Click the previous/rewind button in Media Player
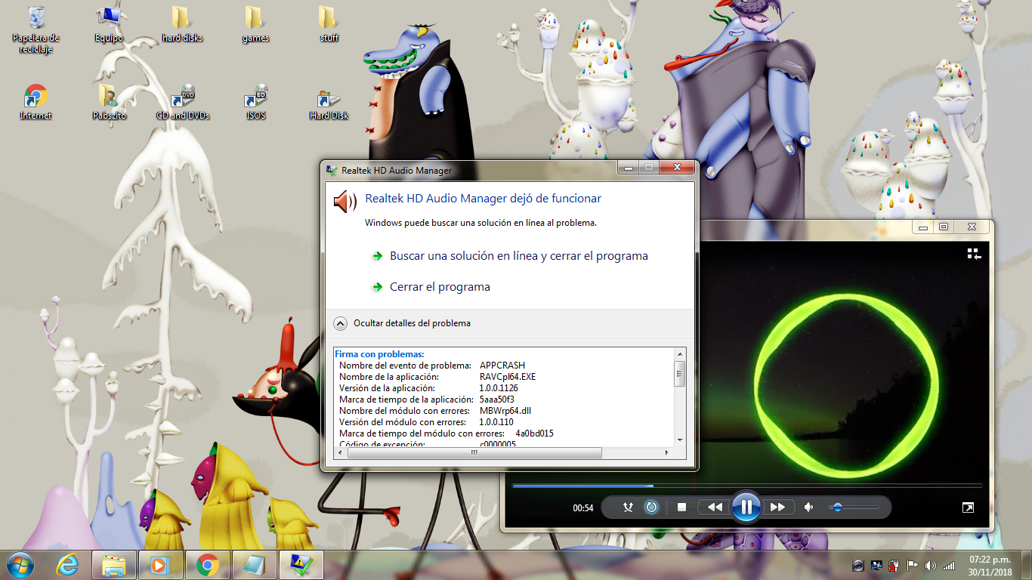Viewport: 1032px width, 580px height. tap(715, 507)
